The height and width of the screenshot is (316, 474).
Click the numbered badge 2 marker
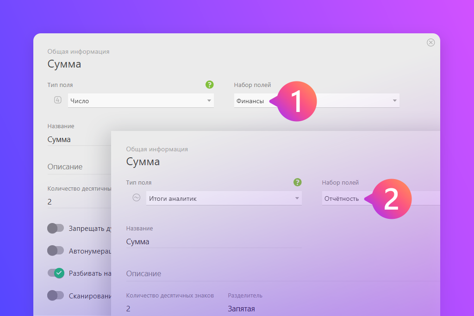(x=391, y=199)
